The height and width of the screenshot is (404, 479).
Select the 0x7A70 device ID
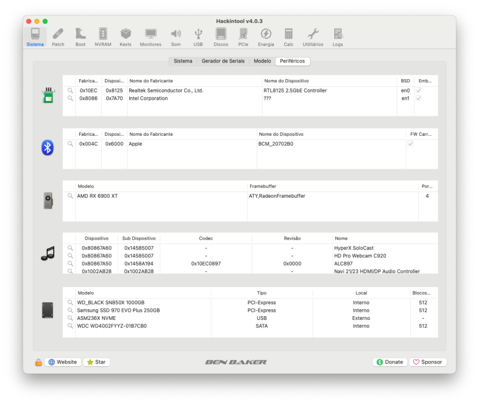[x=114, y=98]
